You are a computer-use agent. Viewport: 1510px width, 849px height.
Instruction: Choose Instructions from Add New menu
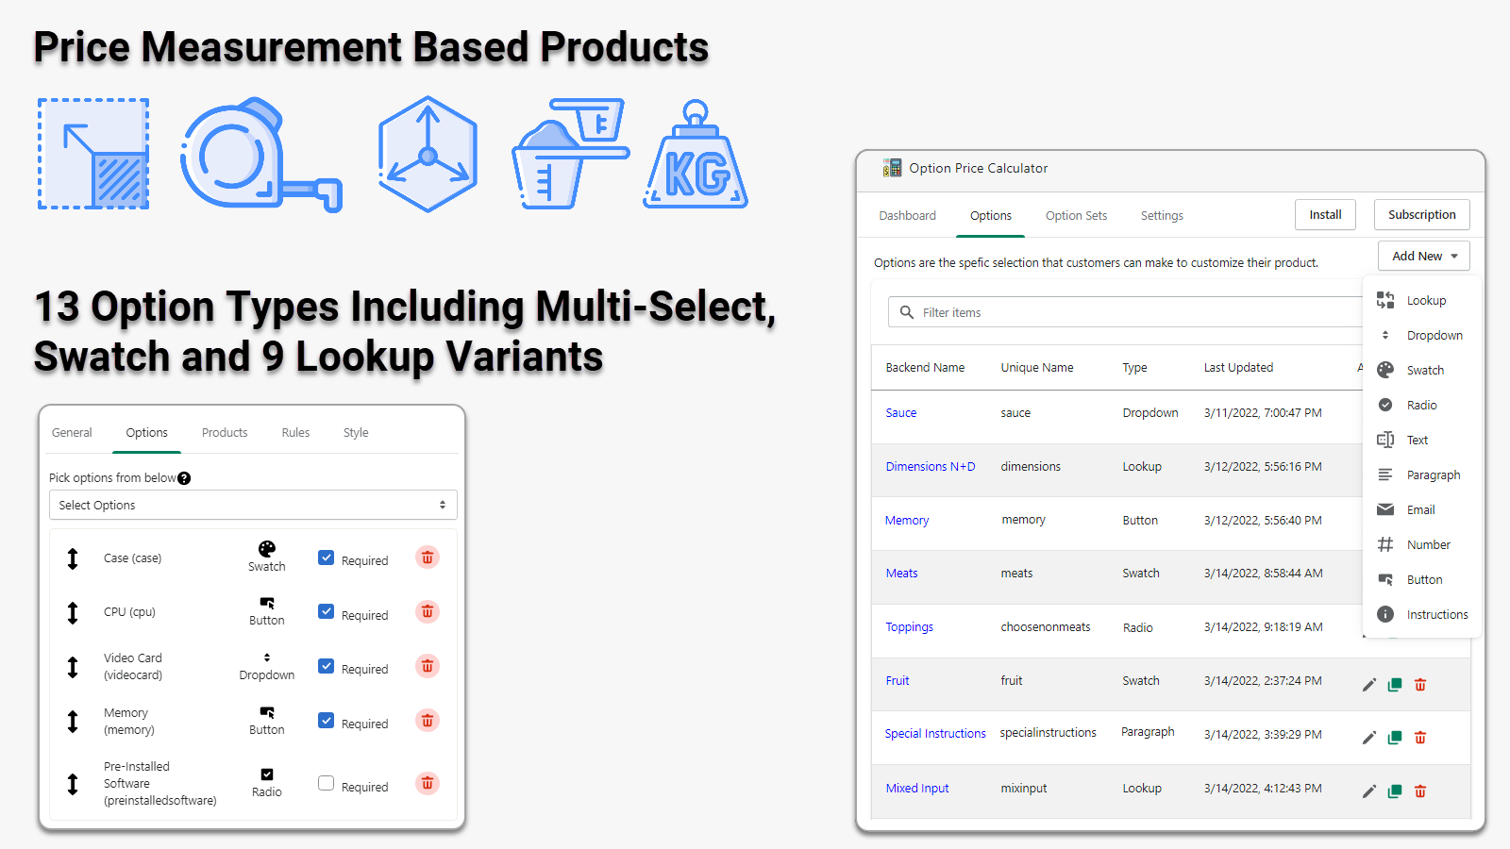[x=1421, y=615]
